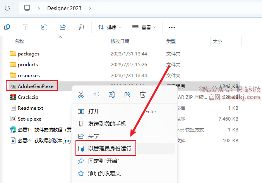Screen dimensions: 262x183
Task: Select the Readme.txt document icon
Action: pos(13,108)
